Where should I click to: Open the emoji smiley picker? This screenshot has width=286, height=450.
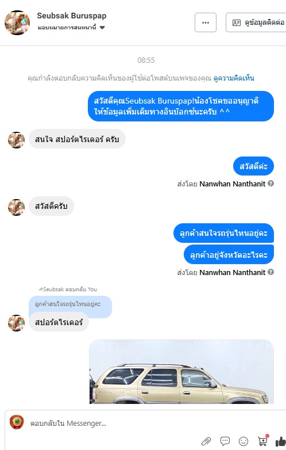pos(244,441)
